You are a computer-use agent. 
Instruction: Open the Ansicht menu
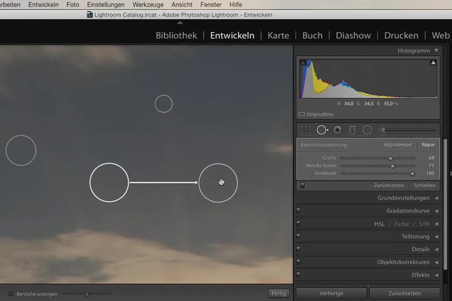(182, 5)
